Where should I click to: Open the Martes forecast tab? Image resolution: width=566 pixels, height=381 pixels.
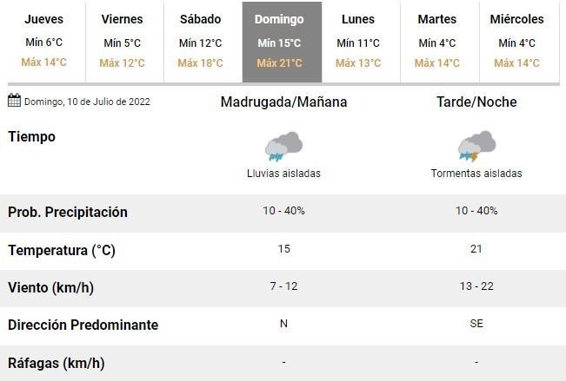pos(436,42)
